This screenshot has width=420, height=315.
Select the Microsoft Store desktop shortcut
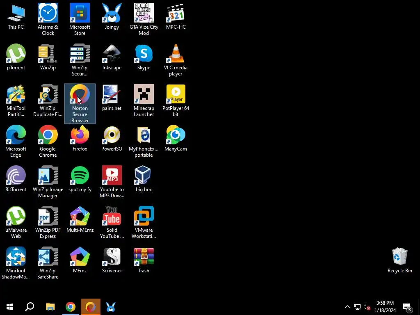point(80,19)
